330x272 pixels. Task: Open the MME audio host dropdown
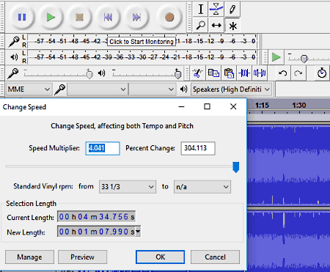(x=29, y=89)
